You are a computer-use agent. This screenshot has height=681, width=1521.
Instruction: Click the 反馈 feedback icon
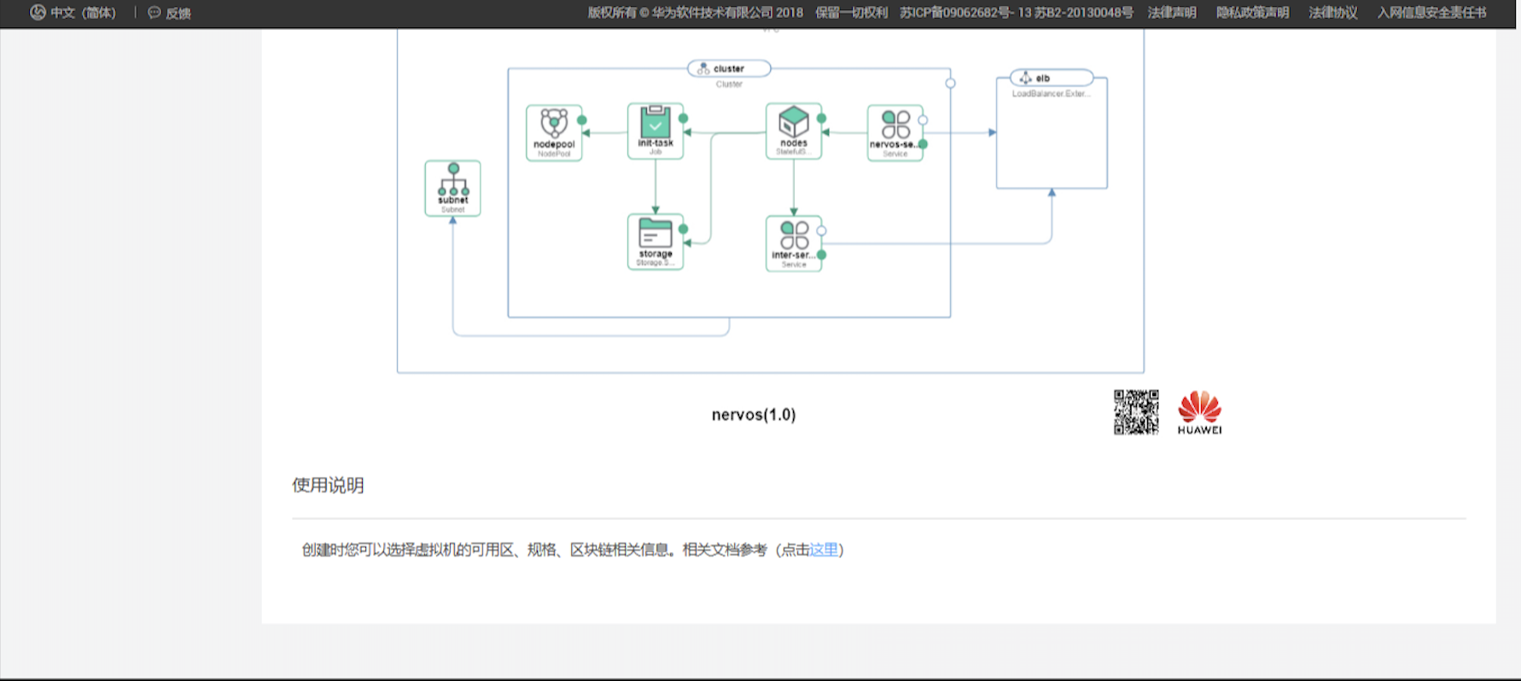(x=154, y=13)
